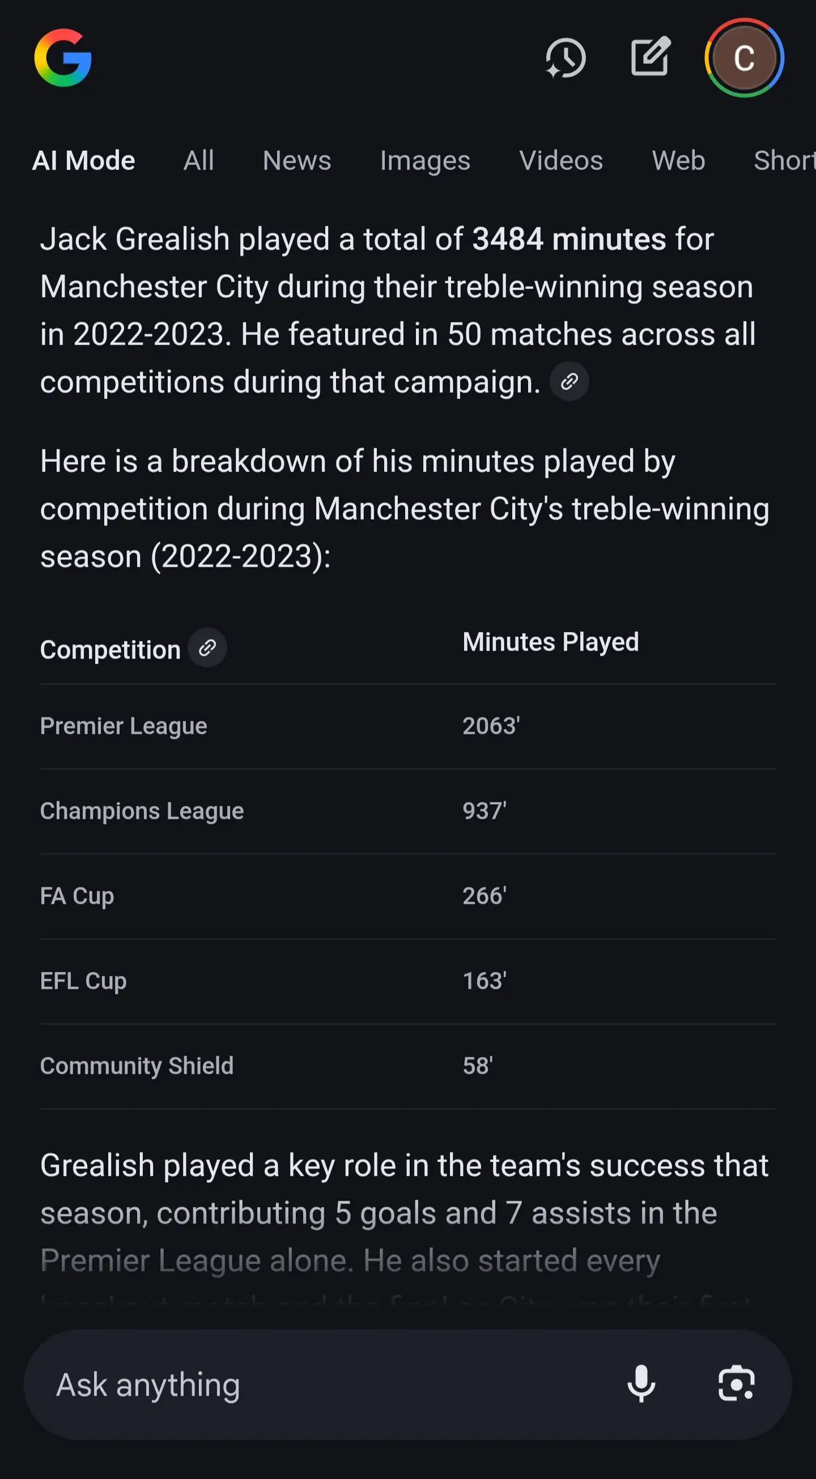Viewport: 816px width, 1479px height.
Task: Switch to the Web tab
Action: pos(678,160)
